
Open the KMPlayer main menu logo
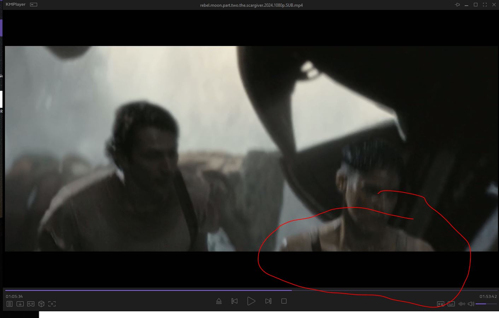pos(16,5)
